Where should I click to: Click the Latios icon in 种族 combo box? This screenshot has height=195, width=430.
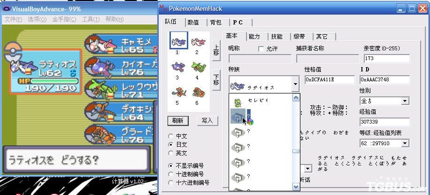point(238,86)
